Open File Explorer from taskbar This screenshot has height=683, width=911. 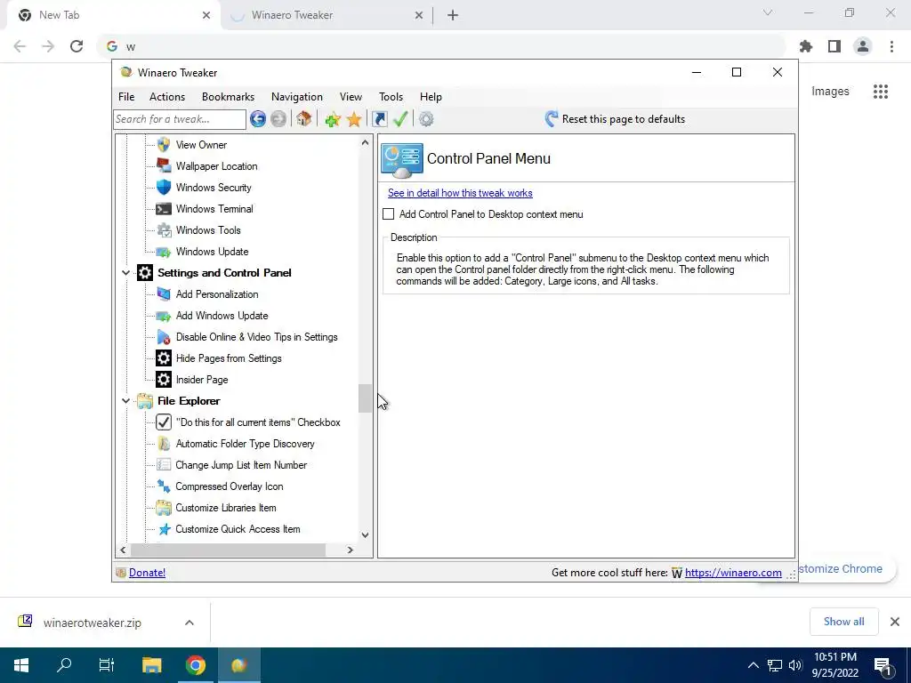pyautogui.click(x=151, y=665)
